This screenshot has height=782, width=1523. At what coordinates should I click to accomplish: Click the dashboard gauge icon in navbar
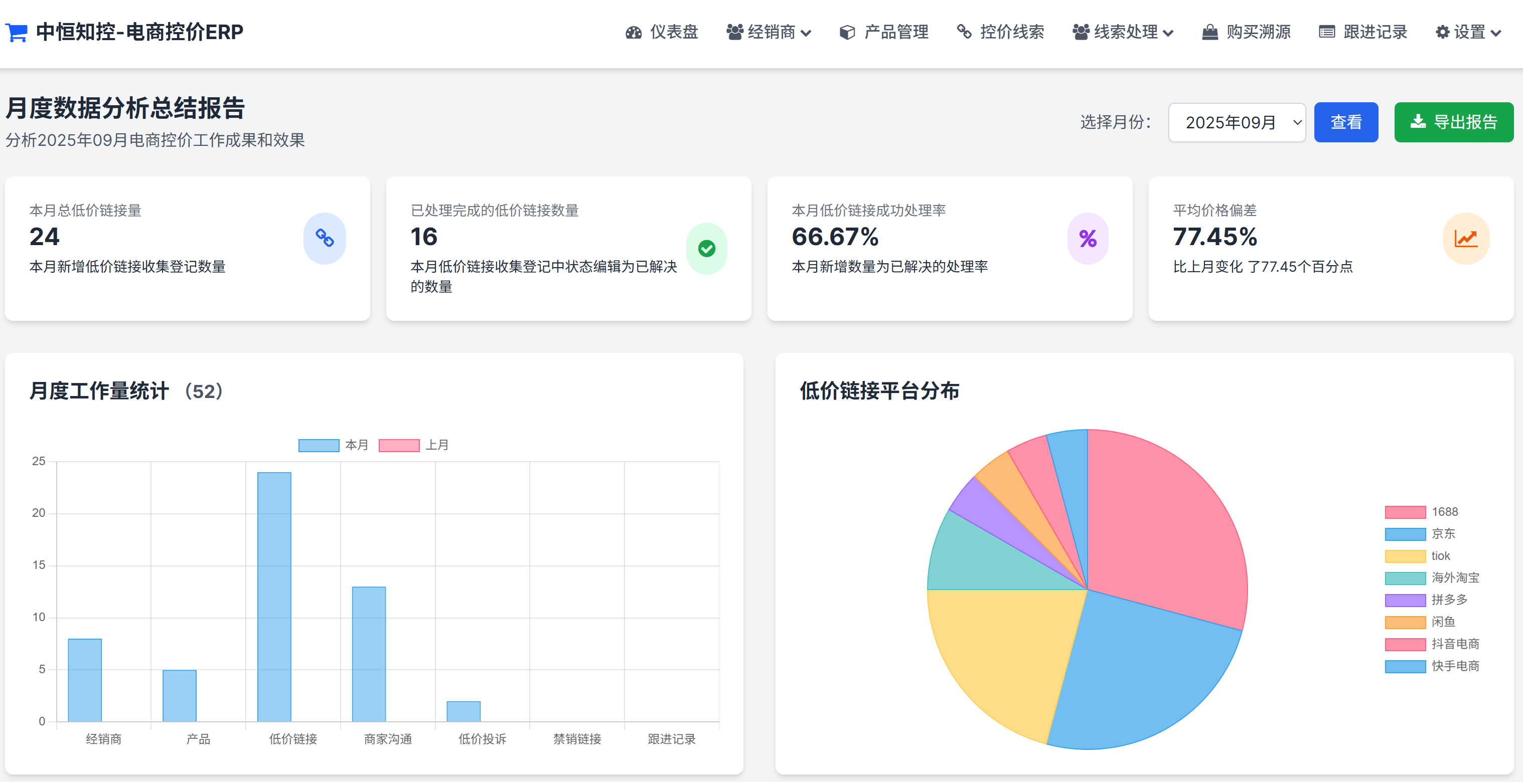pyautogui.click(x=633, y=33)
